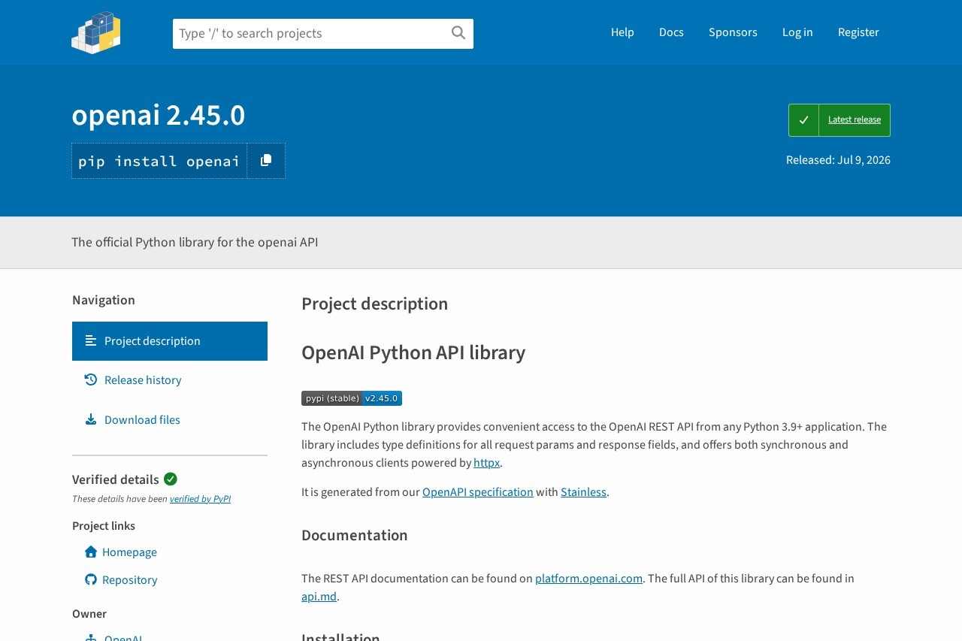The image size is (962, 641).
Task: Click the 'Released: Jul 9, 2026' date
Action: point(838,160)
